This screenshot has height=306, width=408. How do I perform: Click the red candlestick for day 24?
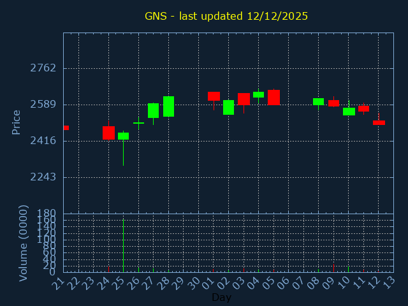pos(108,133)
